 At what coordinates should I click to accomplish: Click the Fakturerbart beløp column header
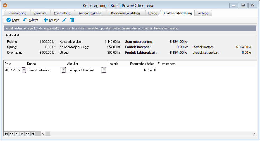pos(142,64)
